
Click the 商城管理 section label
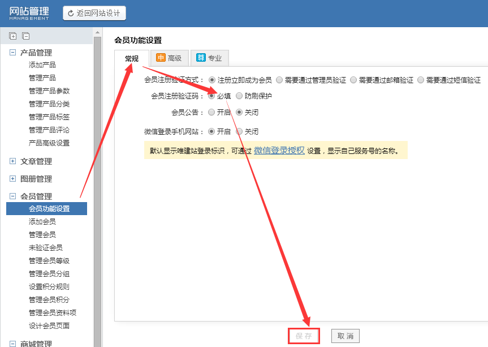[x=36, y=344]
